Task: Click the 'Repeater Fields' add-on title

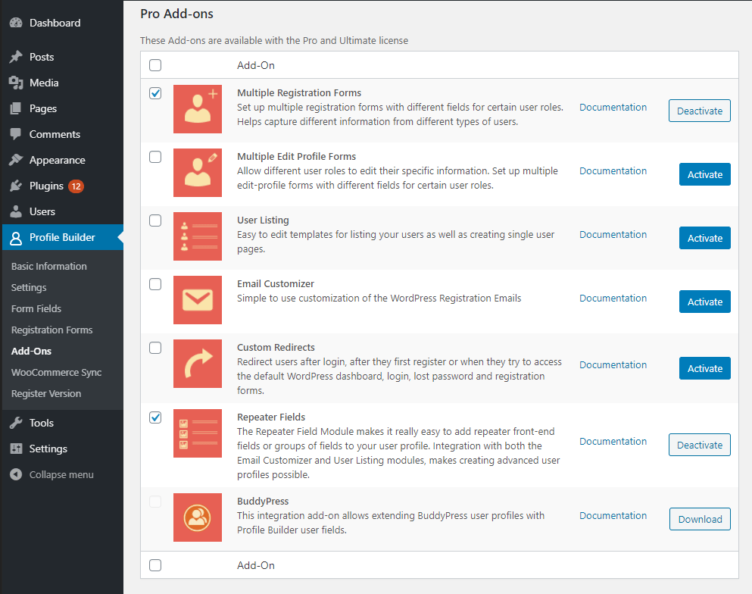Action: 271,417
